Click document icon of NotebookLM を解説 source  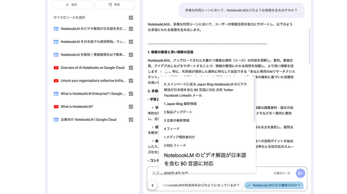pos(56,55)
